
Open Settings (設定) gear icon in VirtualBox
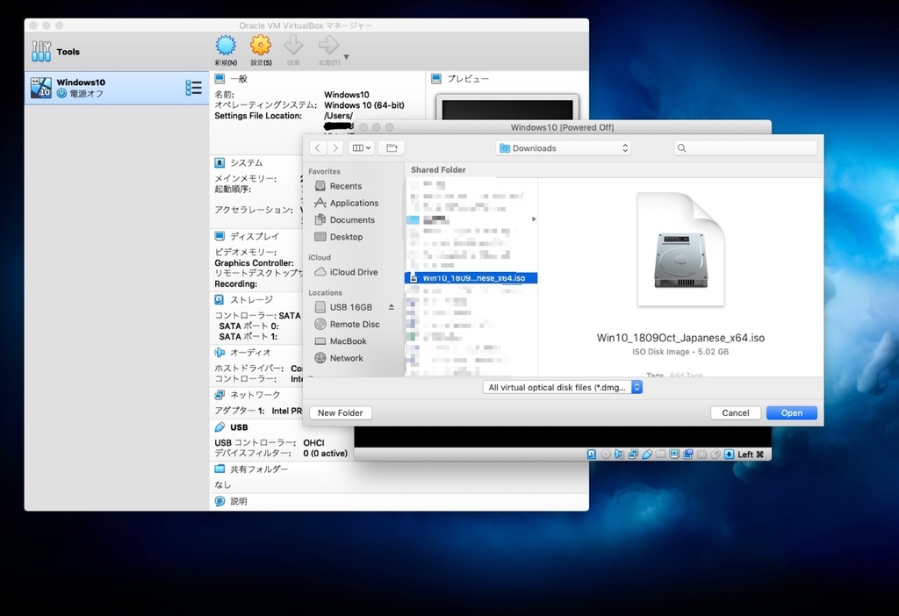click(x=260, y=46)
